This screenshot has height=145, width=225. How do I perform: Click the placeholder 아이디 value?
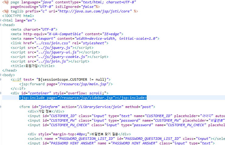(207, 116)
